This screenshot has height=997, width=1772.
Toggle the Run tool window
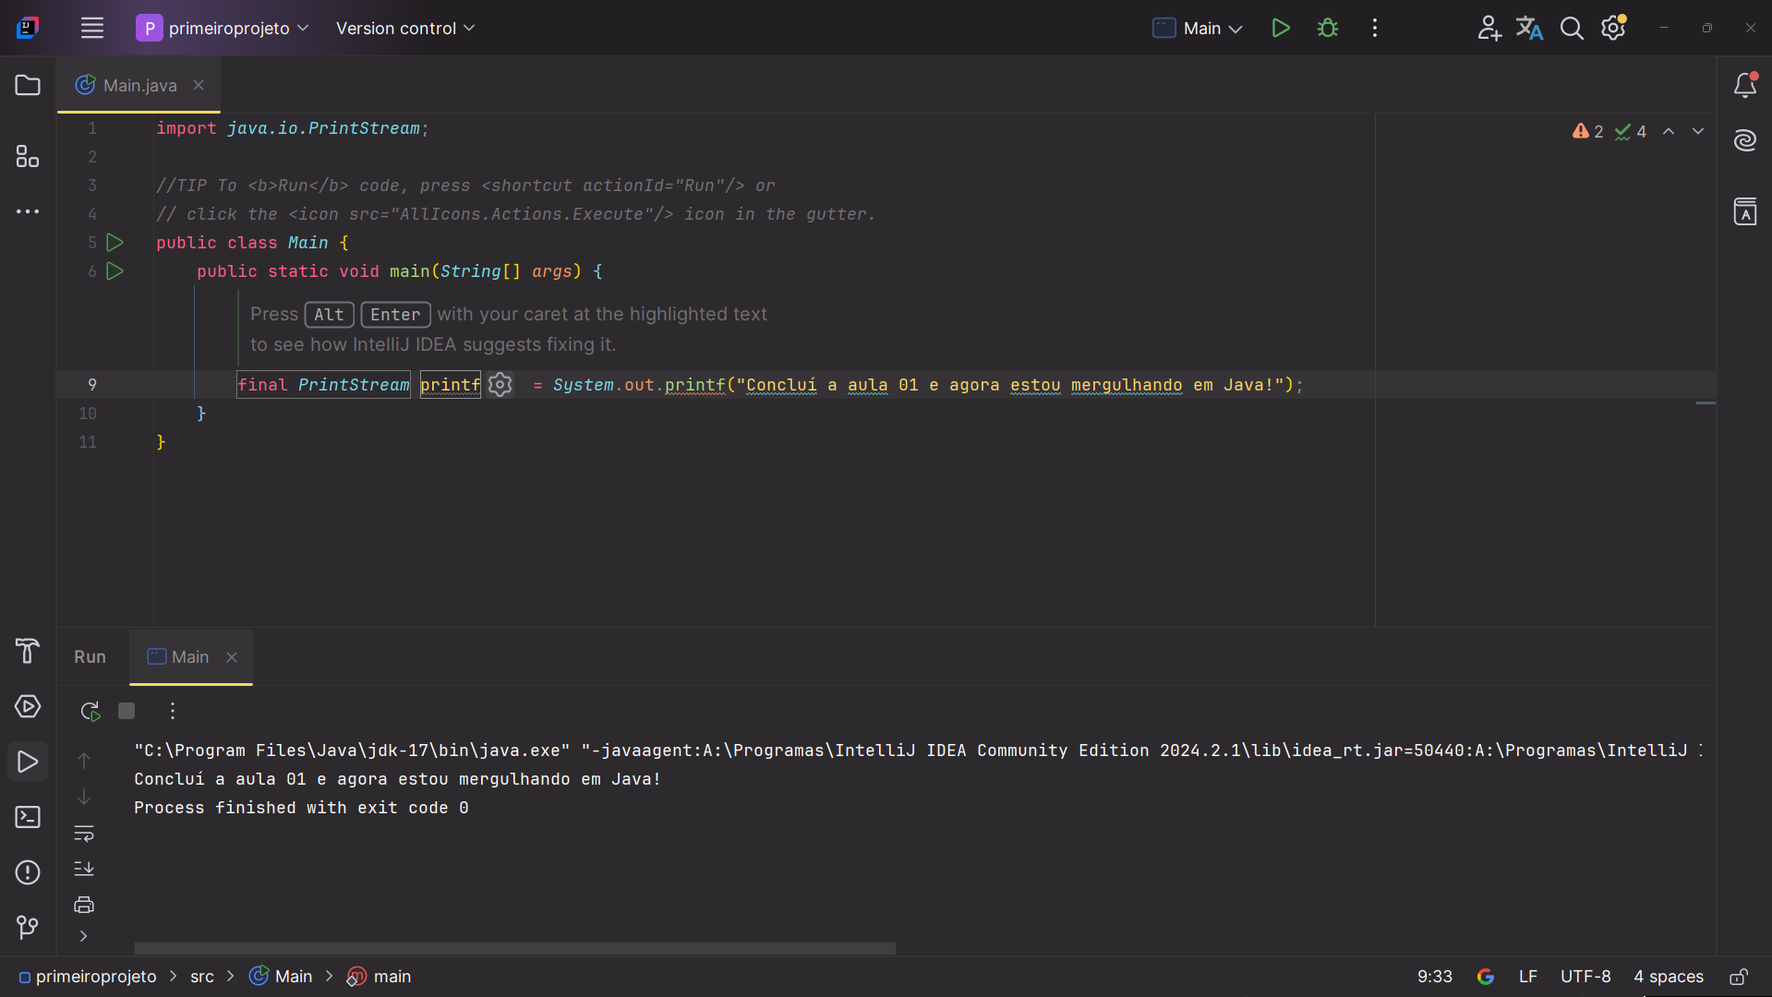28,762
